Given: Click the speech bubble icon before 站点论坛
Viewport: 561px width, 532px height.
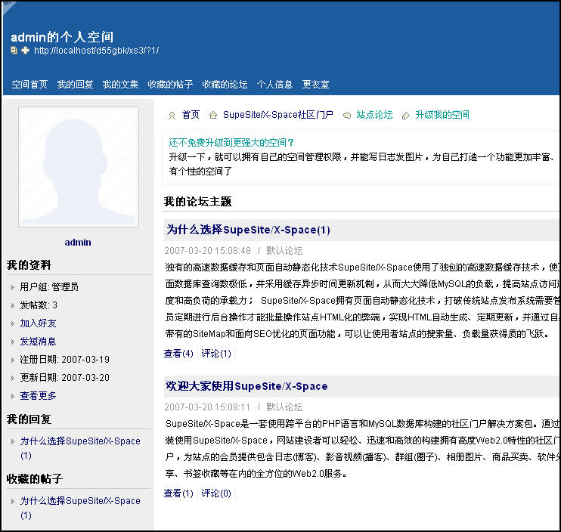Looking at the screenshot, I should [x=347, y=116].
